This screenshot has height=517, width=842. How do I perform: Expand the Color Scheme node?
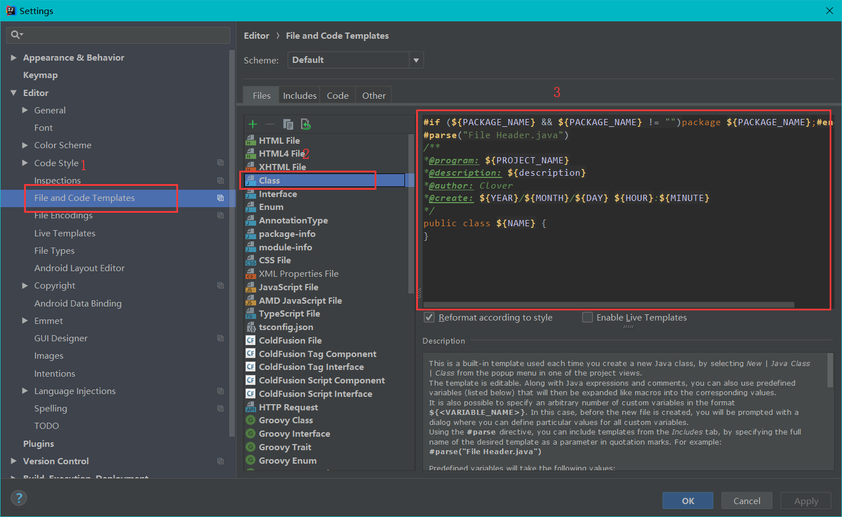[x=25, y=145]
